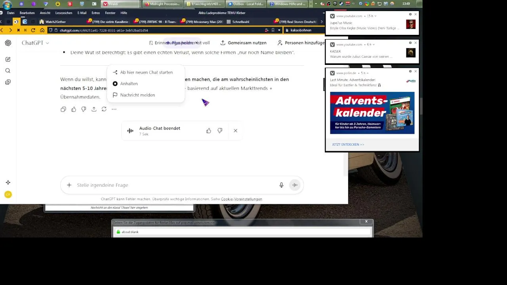The image size is (507, 285).
Task: Dislike the ChatGPT response
Action: [84, 109]
